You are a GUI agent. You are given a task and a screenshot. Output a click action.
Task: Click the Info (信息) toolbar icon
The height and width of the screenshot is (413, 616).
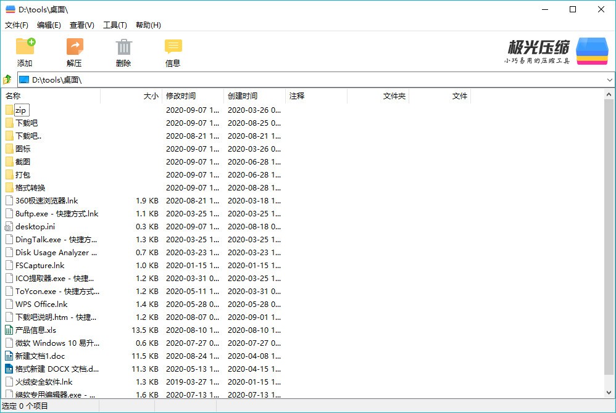pyautogui.click(x=173, y=47)
